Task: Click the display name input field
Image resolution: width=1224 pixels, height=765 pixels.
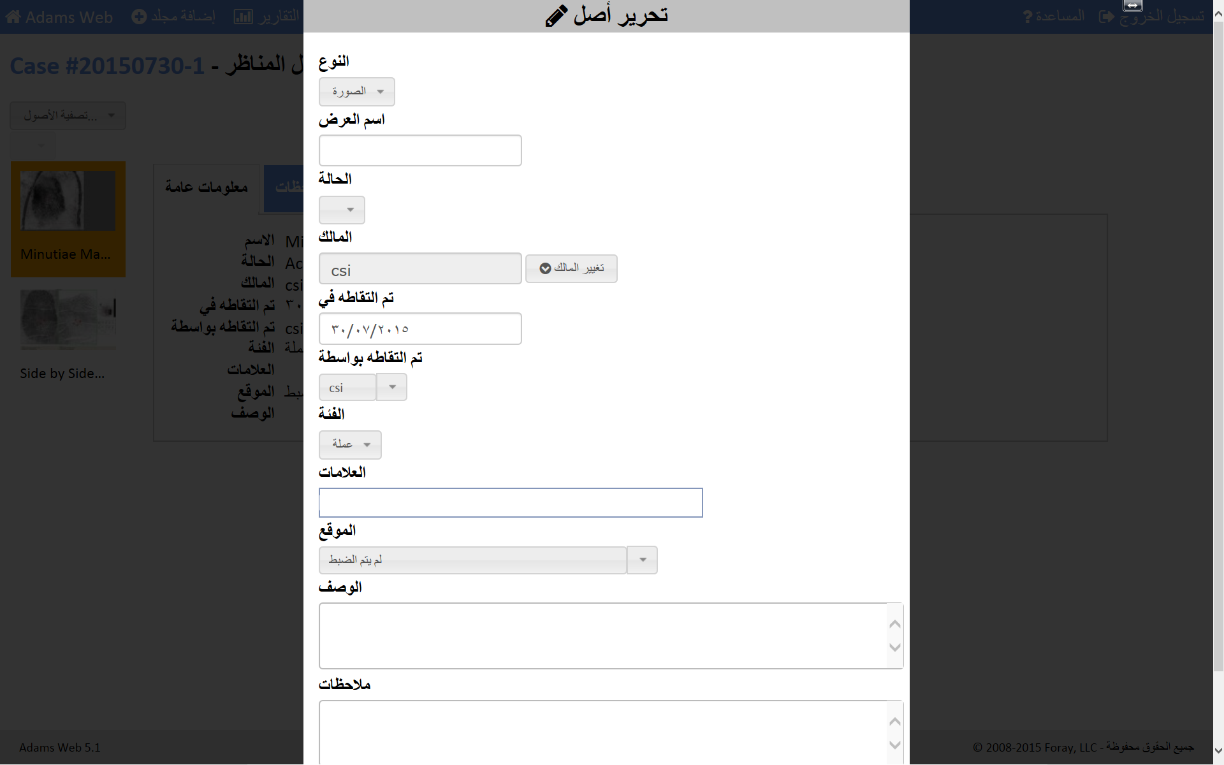Action: tap(420, 150)
